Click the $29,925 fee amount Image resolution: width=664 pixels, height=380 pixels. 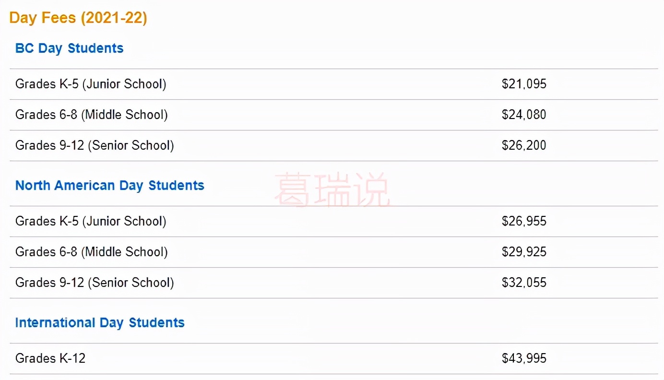pyautogui.click(x=524, y=252)
